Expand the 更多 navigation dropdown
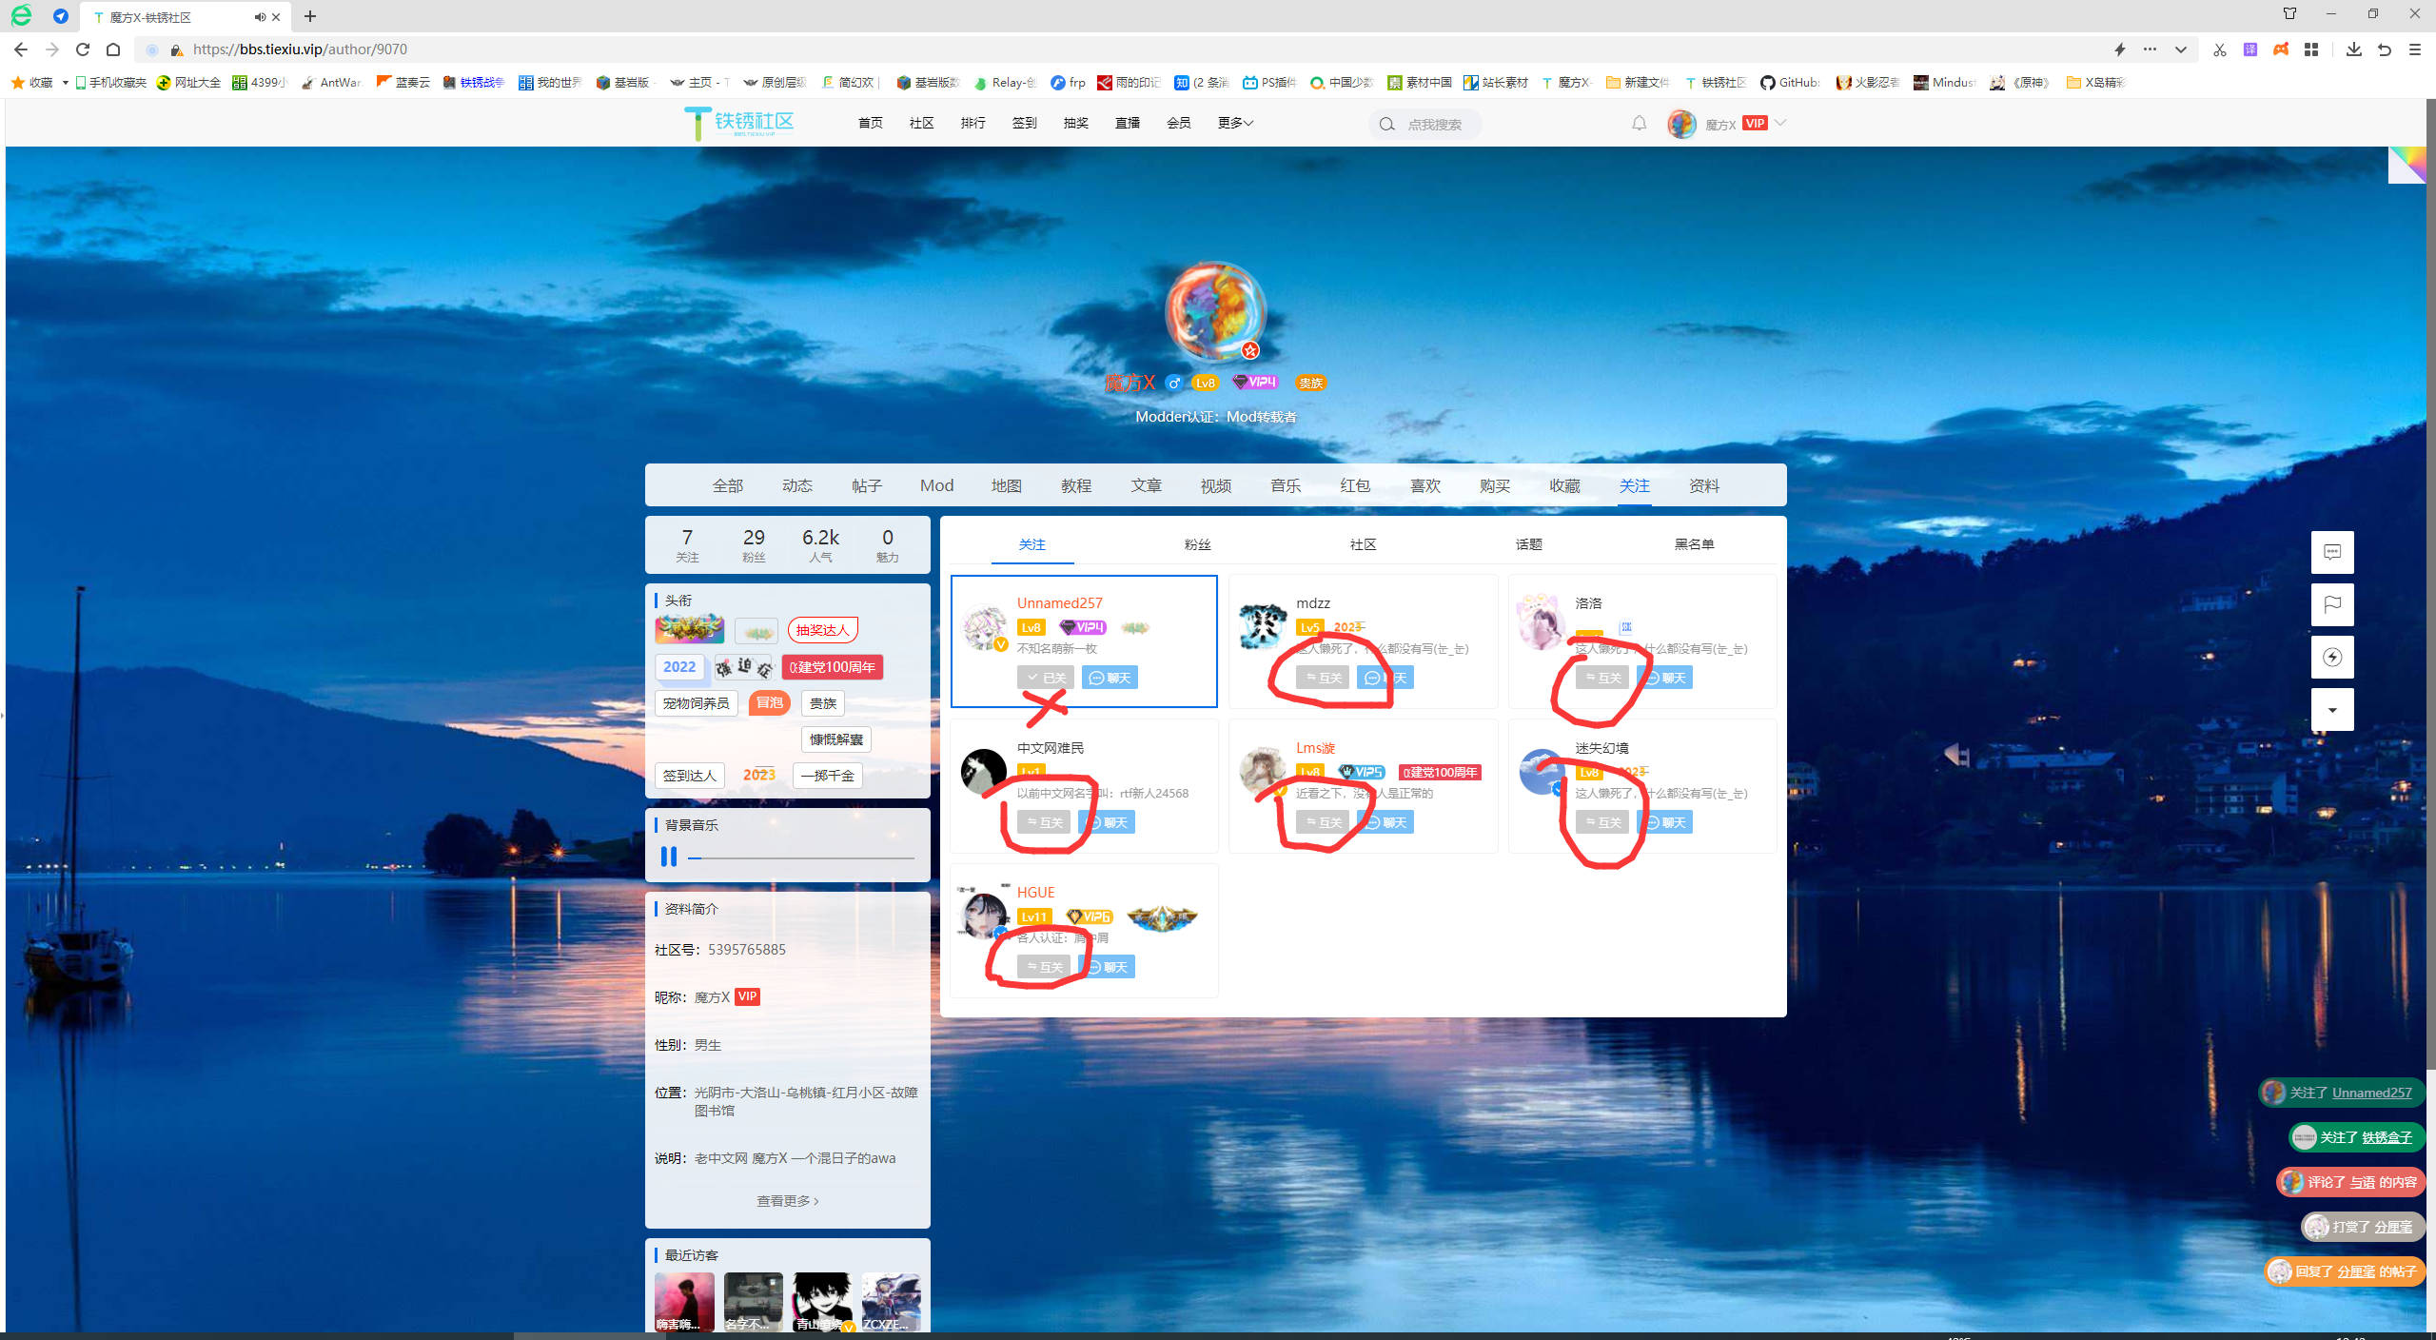This screenshot has height=1340, width=2436. pos(1235,123)
